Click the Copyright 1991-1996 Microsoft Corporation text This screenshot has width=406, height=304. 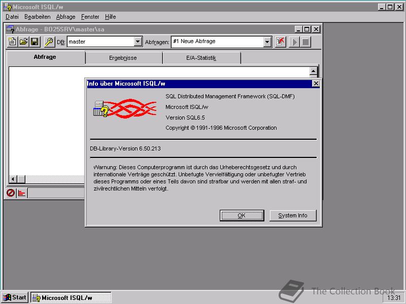click(221, 128)
